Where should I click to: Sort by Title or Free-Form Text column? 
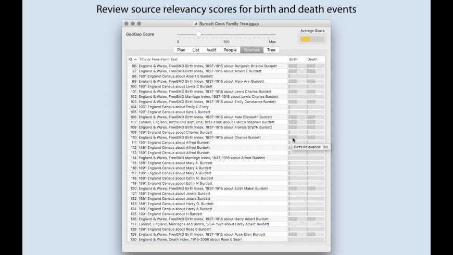click(213, 59)
